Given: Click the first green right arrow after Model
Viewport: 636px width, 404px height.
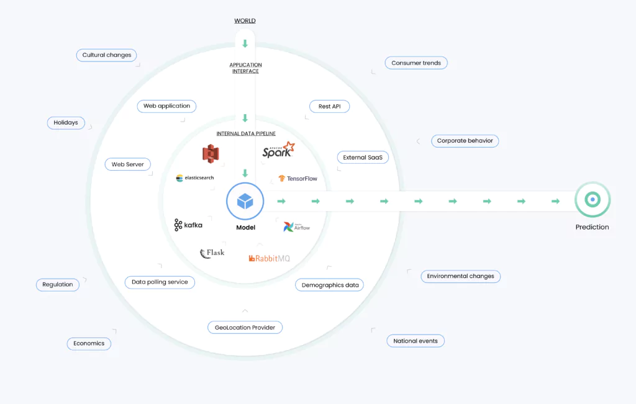Looking at the screenshot, I should [x=281, y=201].
